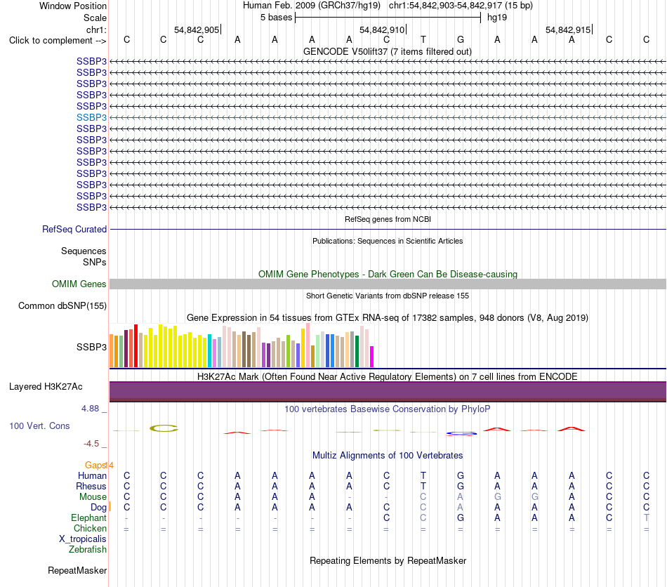Click the dark green bar in GTEx chart
Screen dimensions: 667x587
tap(357, 351)
